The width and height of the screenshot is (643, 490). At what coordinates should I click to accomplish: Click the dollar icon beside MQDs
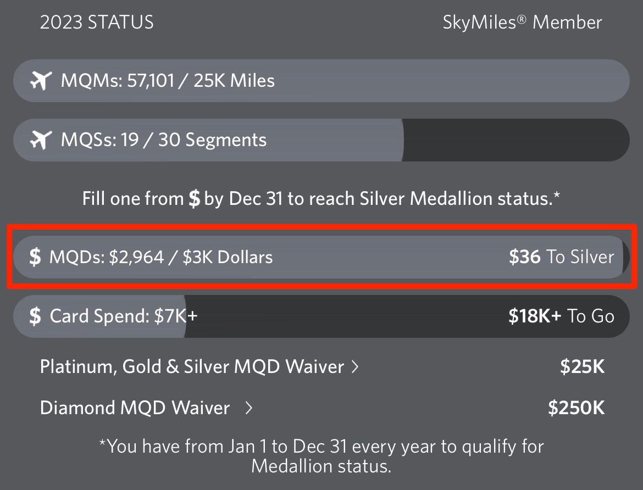[35, 256]
